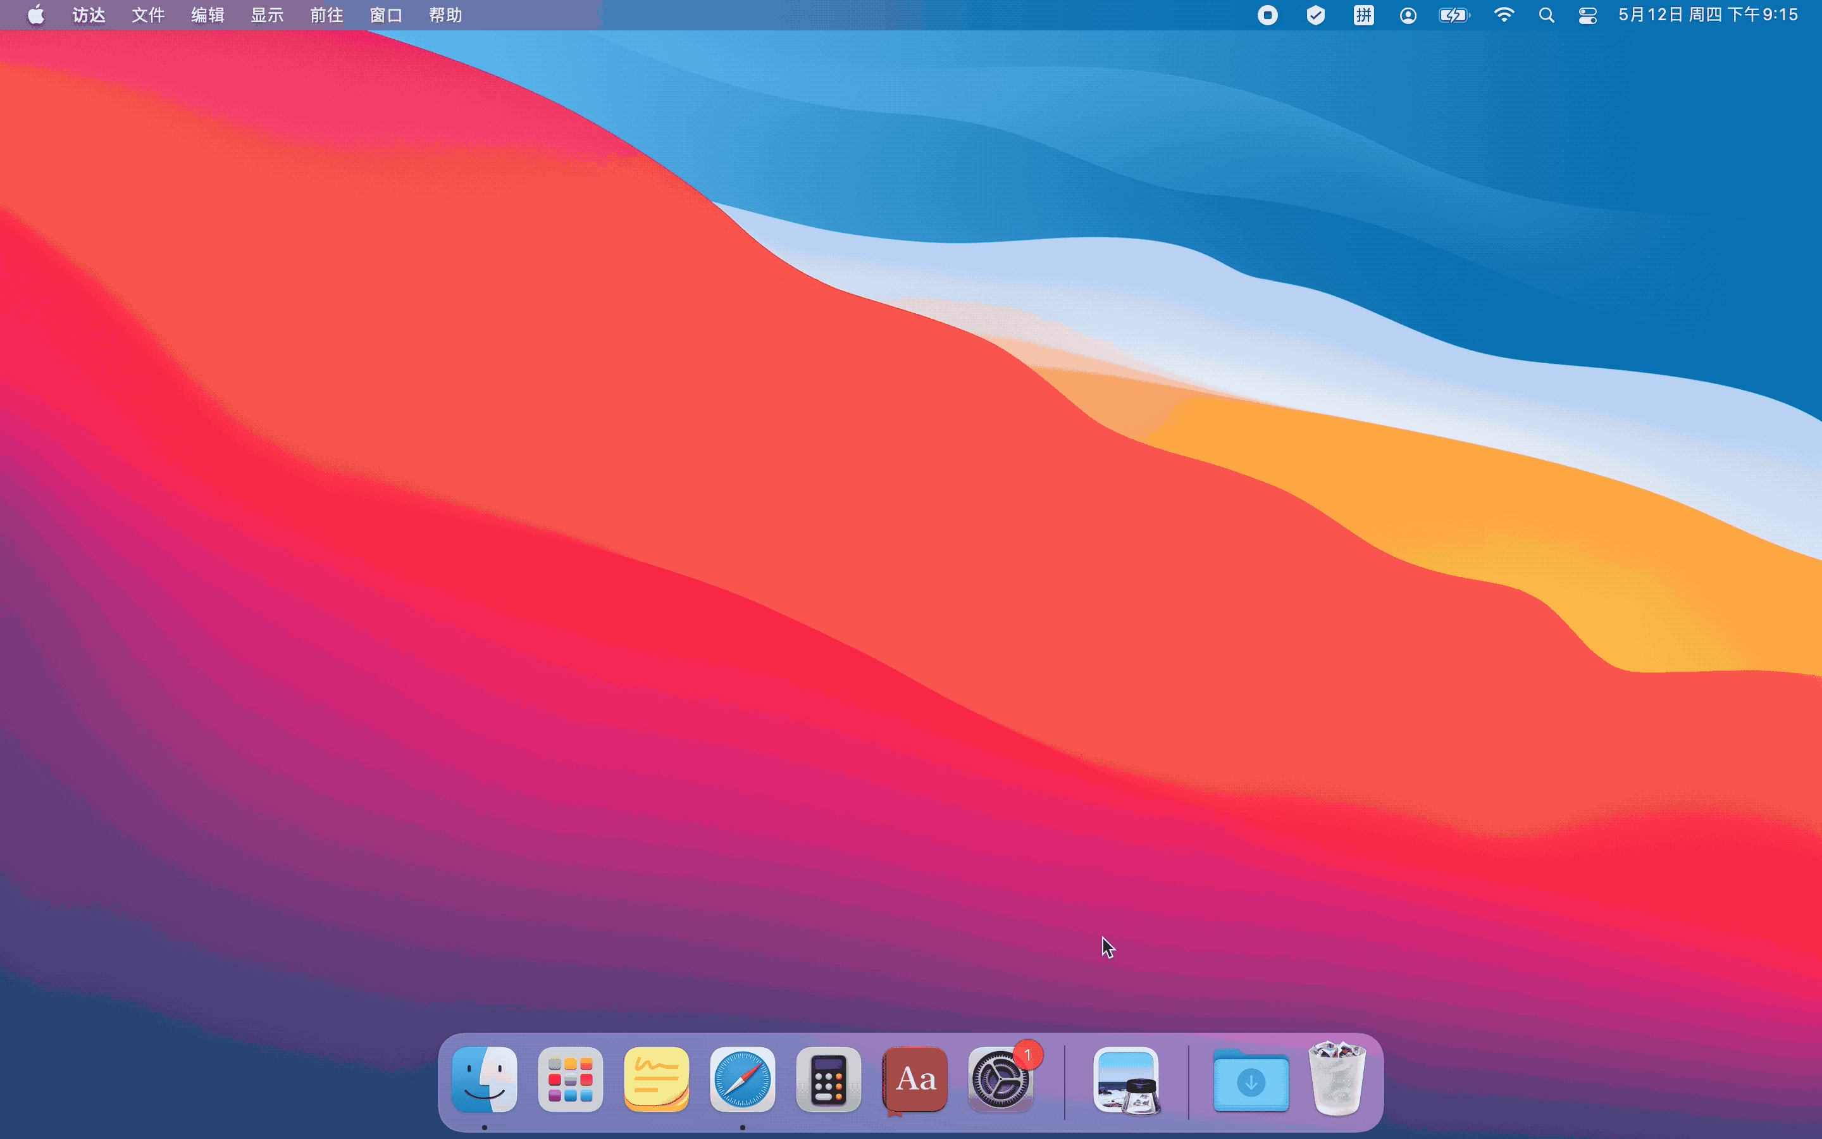Open the date and time notification center
The height and width of the screenshot is (1139, 1822).
click(1707, 15)
